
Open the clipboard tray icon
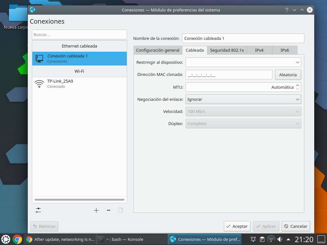[x=262, y=239]
